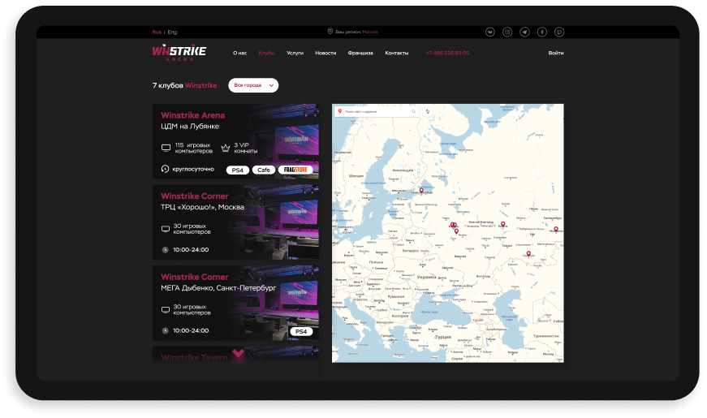The height and width of the screenshot is (418, 707).
Task: Click the phone number +7 495 228 83 05
Action: pos(447,54)
